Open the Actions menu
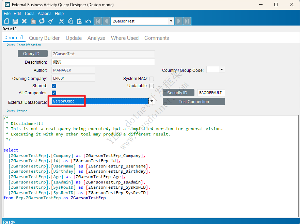 (x=44, y=14)
